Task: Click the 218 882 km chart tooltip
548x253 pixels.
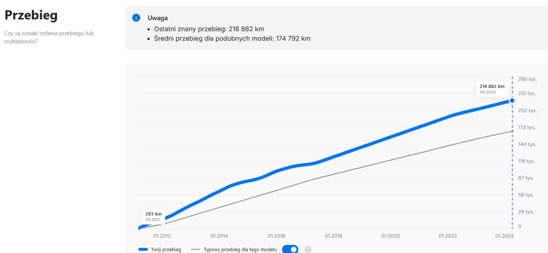Action: [492, 89]
